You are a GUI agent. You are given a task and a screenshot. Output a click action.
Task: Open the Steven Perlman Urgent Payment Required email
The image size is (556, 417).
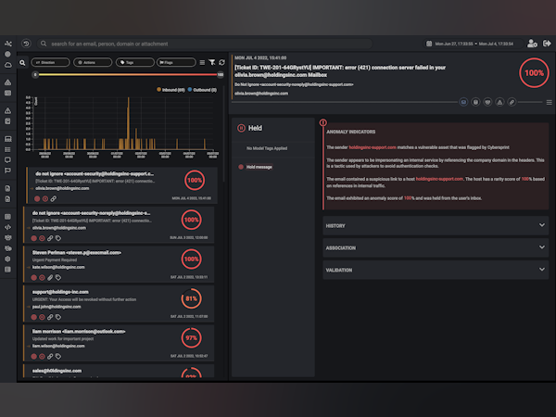pos(119,264)
